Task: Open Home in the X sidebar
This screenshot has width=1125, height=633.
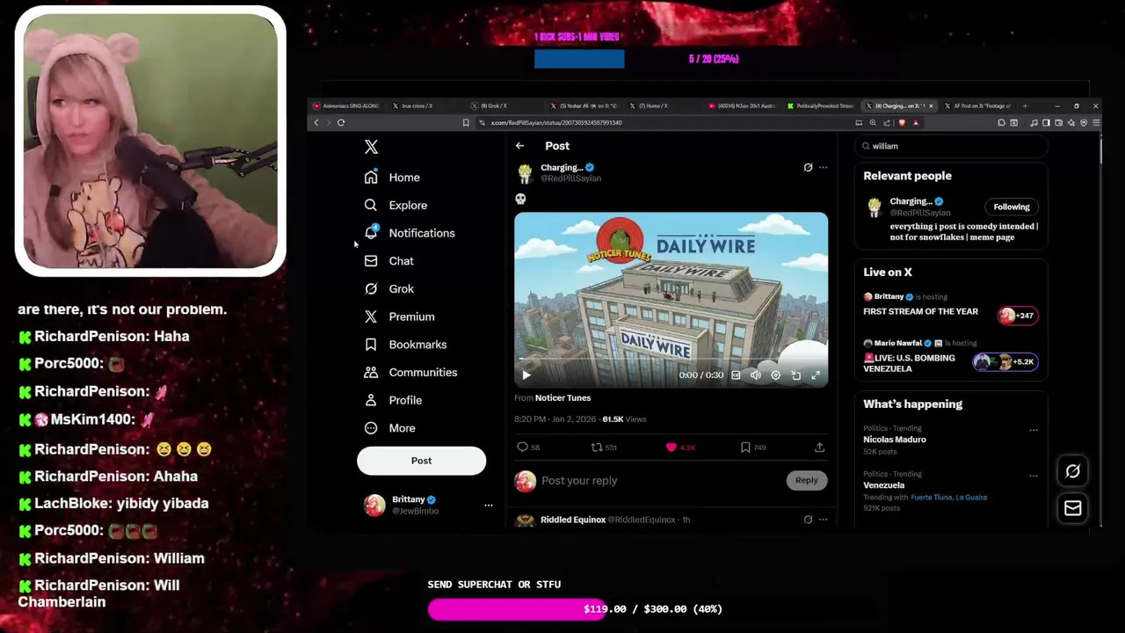Action: tap(392, 178)
